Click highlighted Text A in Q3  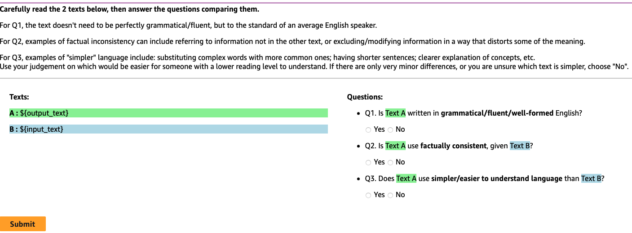point(406,179)
